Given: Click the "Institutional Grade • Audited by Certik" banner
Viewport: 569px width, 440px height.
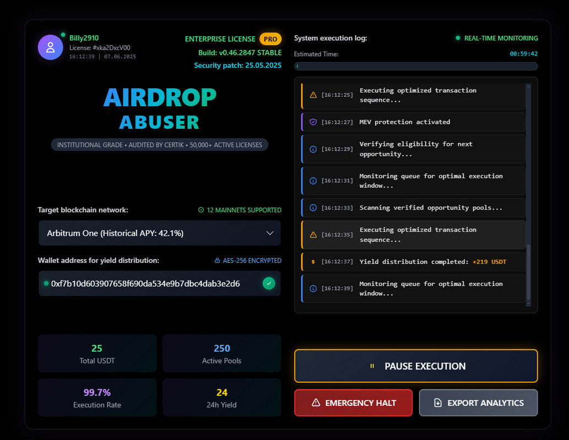Looking at the screenshot, I should (x=160, y=145).
